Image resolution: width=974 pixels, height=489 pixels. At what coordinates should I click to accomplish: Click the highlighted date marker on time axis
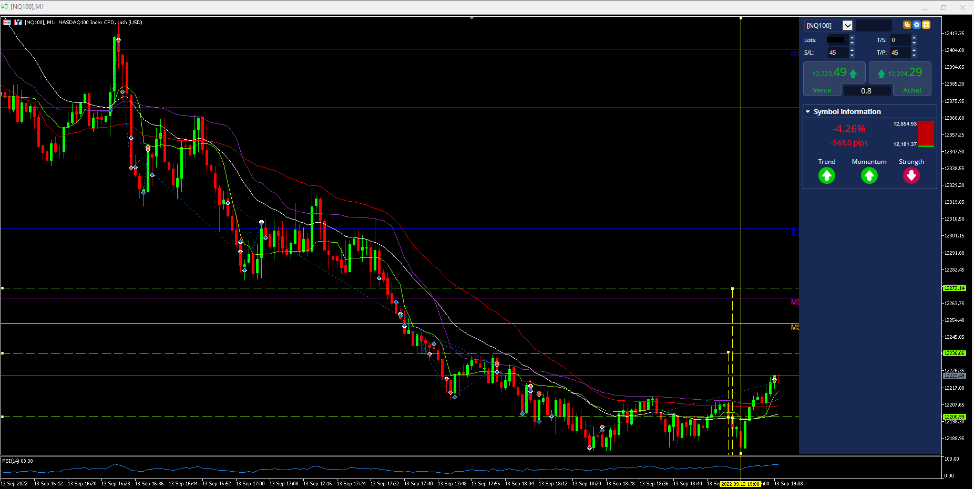(740, 484)
